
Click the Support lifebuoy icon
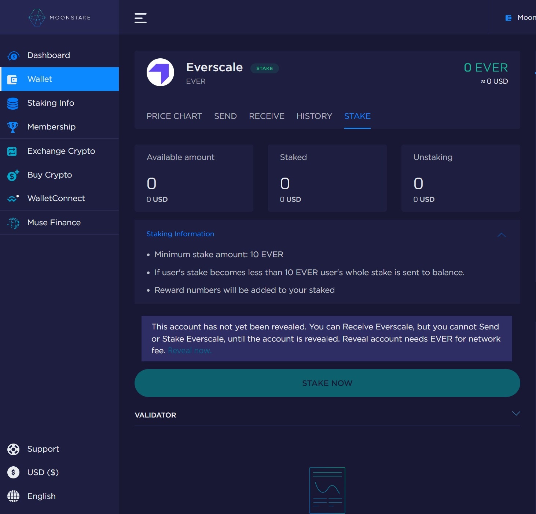[x=13, y=449]
